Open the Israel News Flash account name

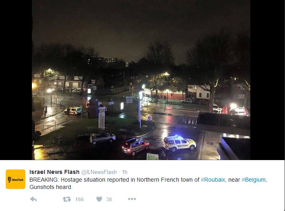tap(54, 172)
